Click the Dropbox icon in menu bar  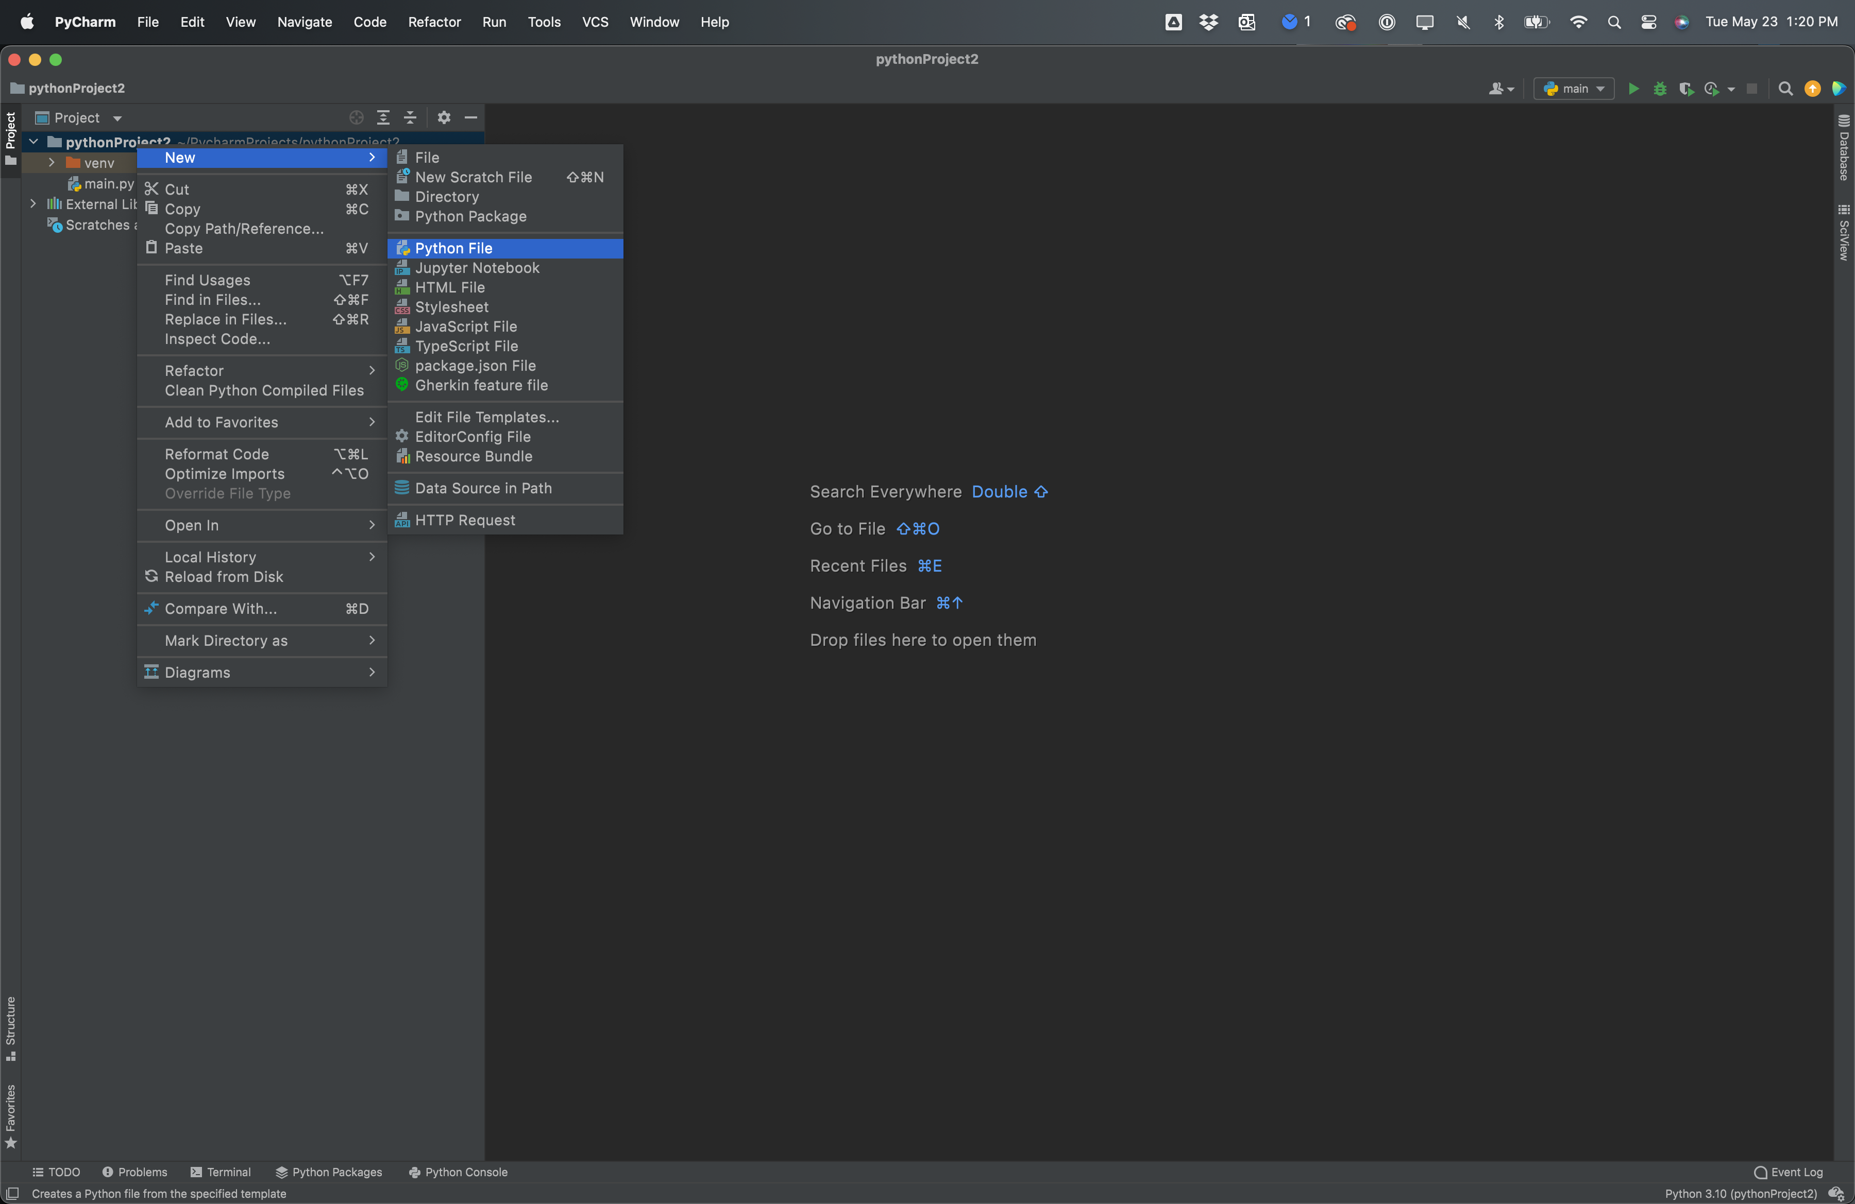point(1208,22)
